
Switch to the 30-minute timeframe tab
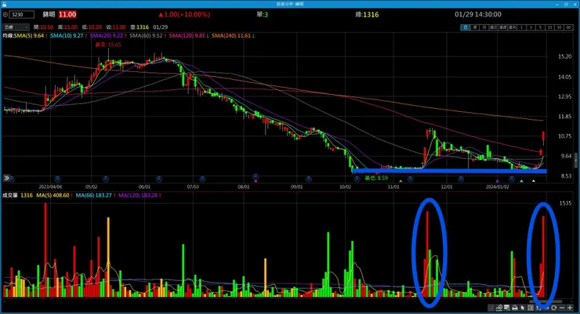tap(559, 27)
